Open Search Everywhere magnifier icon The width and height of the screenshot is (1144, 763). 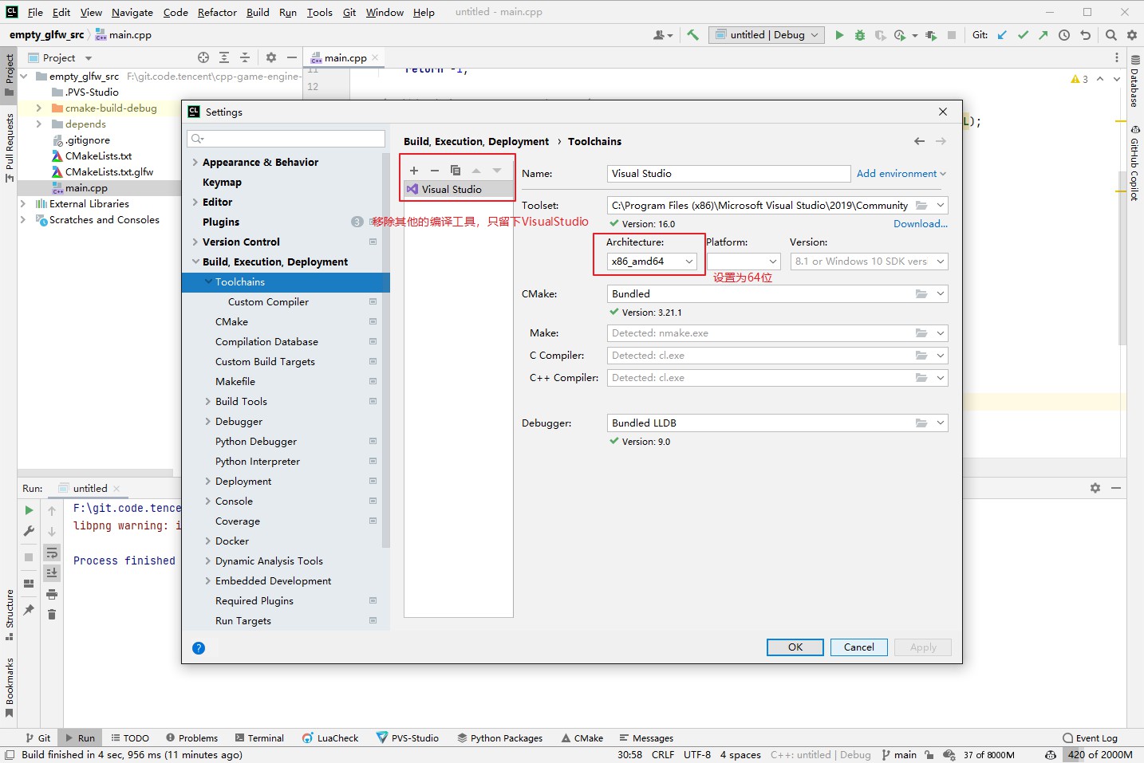(x=1111, y=35)
